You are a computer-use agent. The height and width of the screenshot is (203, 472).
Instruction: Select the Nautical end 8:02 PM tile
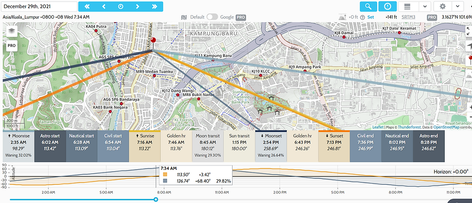point(397,147)
